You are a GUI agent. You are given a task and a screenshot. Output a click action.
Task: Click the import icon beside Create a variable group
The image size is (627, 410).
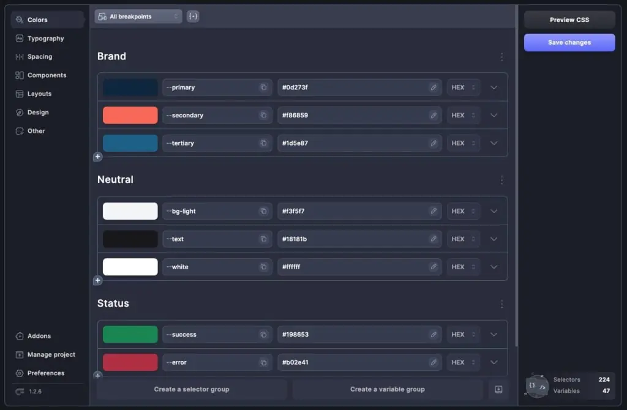click(x=498, y=389)
